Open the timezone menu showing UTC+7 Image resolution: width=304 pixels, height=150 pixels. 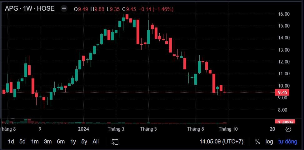click(222, 142)
